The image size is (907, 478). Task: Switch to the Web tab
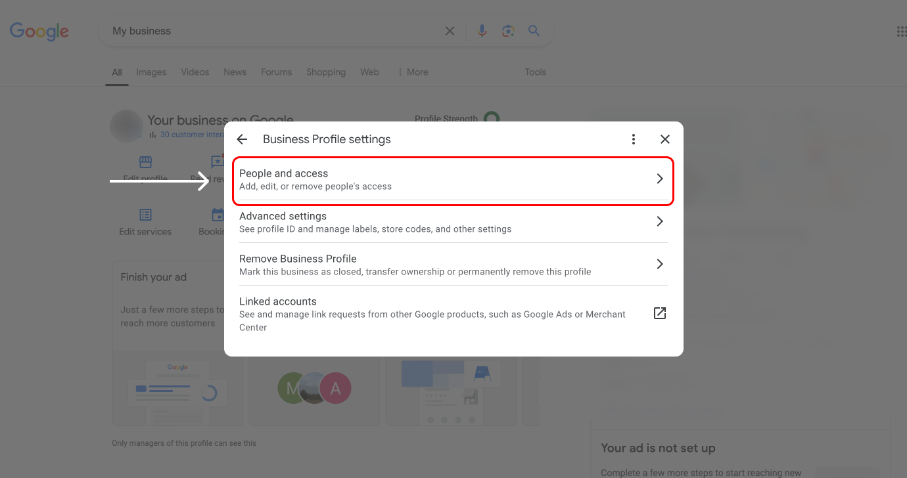(369, 72)
